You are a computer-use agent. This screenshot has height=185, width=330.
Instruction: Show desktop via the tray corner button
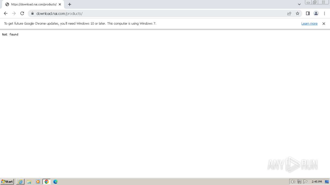point(327,182)
